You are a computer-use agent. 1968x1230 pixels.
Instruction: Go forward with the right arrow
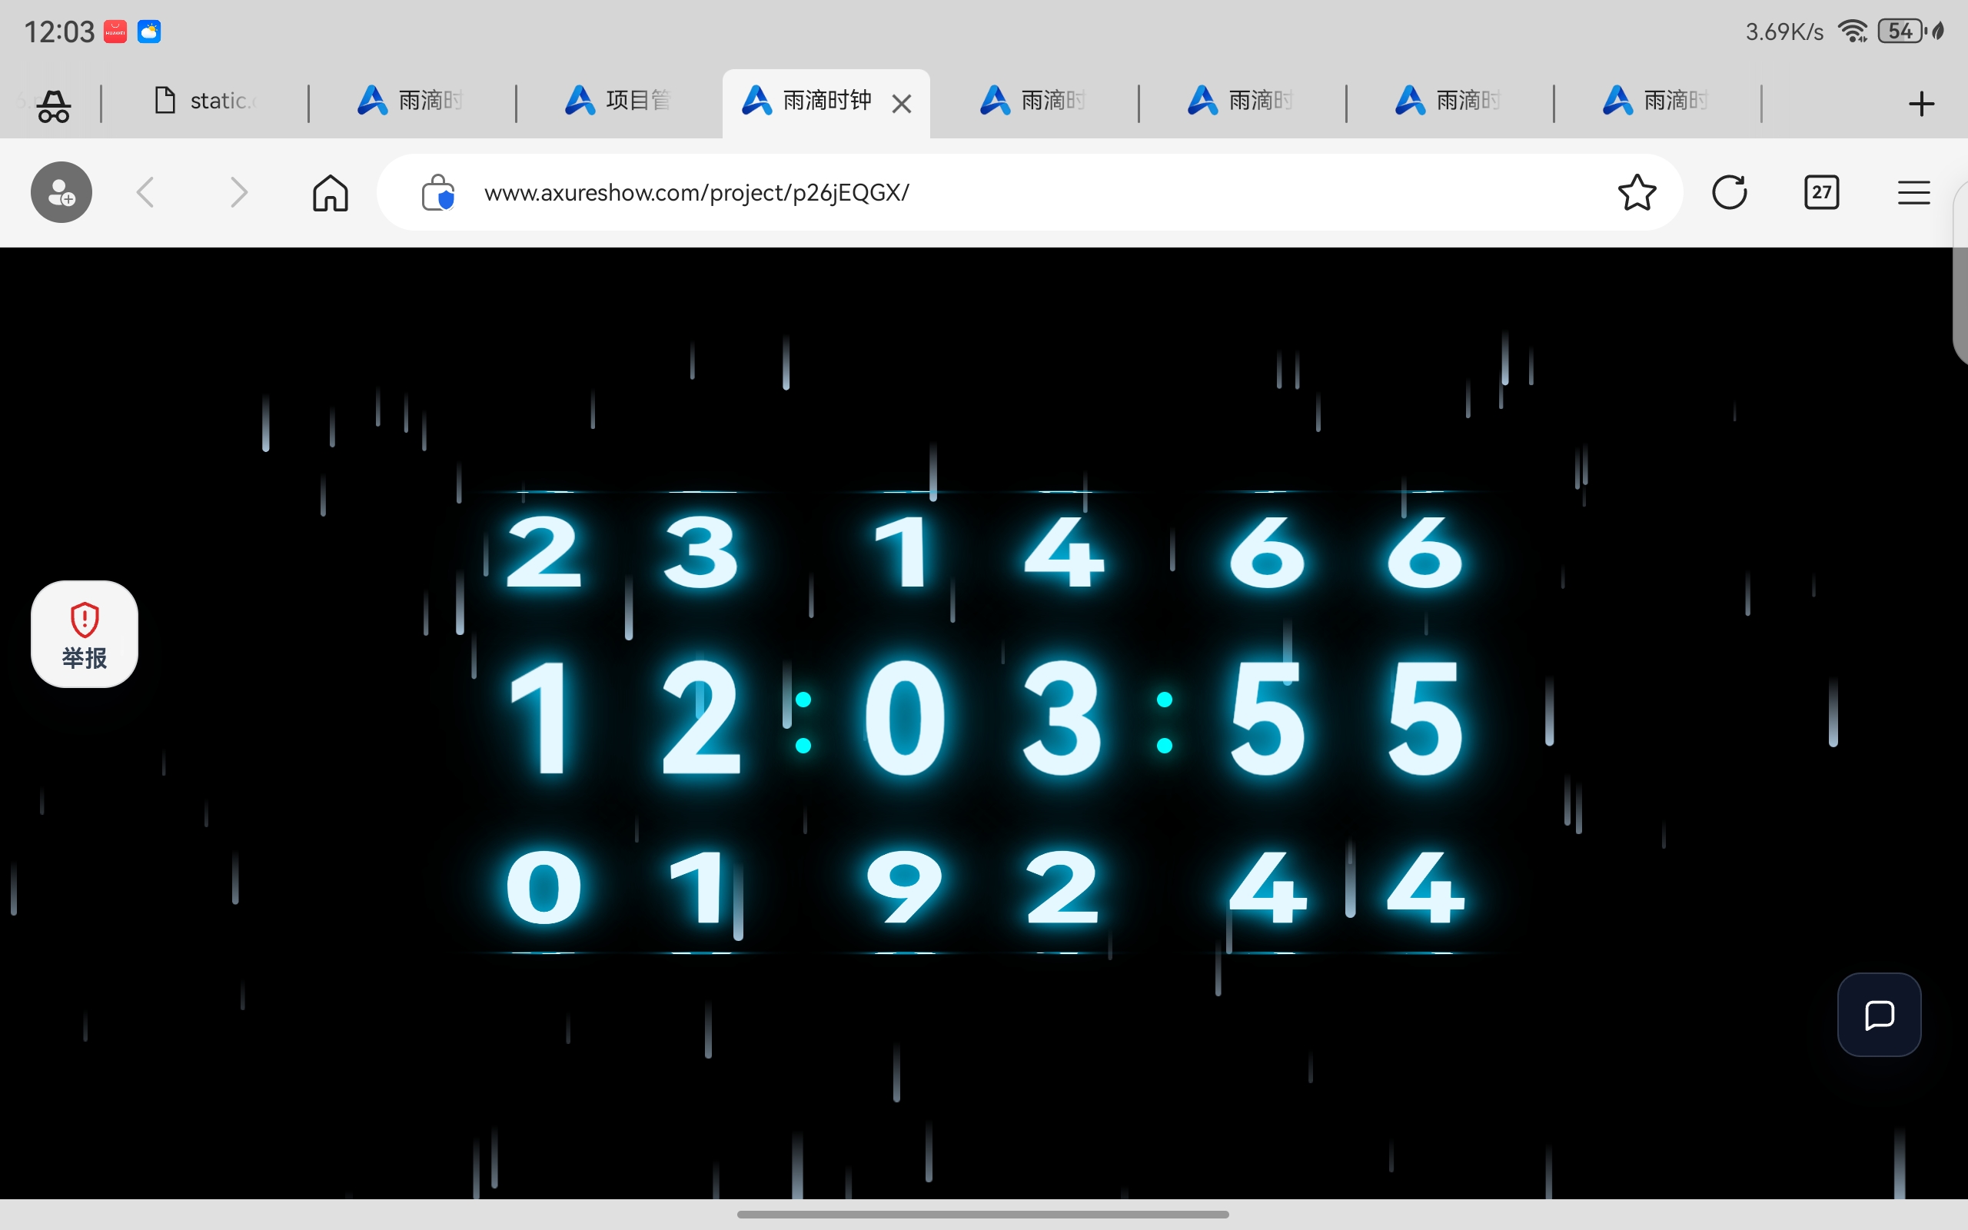[238, 193]
